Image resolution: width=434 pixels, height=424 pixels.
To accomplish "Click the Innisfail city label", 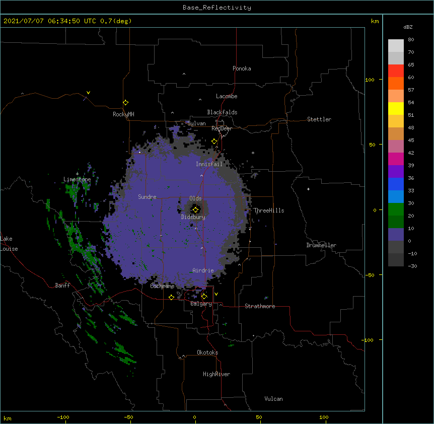I will click(209, 164).
